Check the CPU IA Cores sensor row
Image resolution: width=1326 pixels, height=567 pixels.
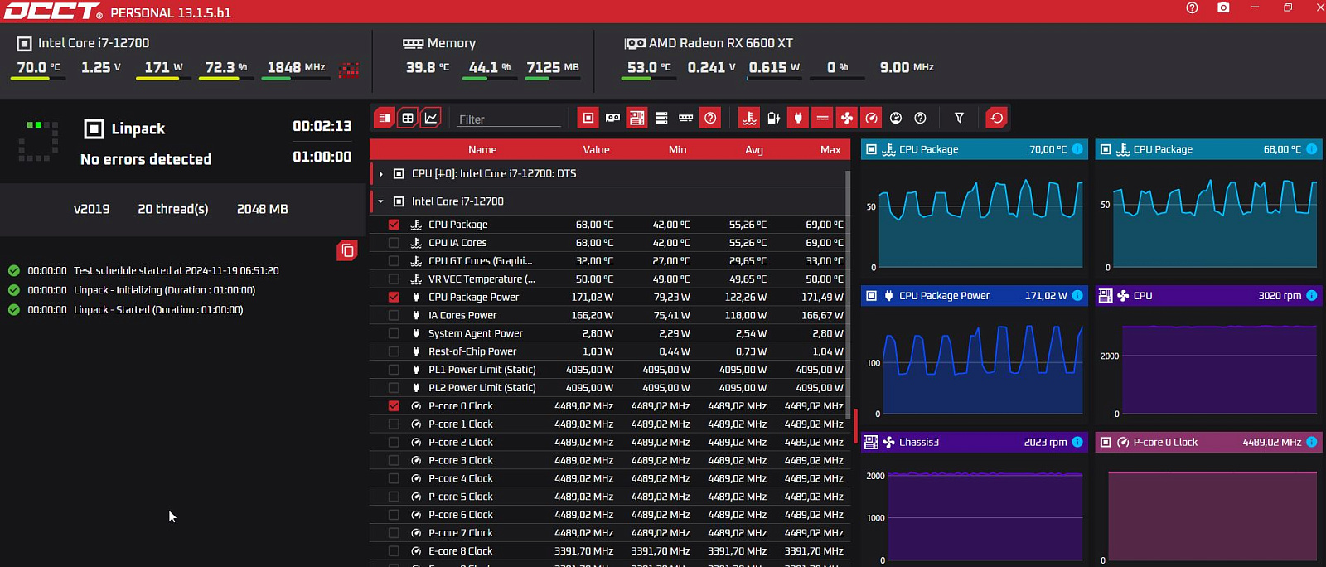click(x=394, y=243)
